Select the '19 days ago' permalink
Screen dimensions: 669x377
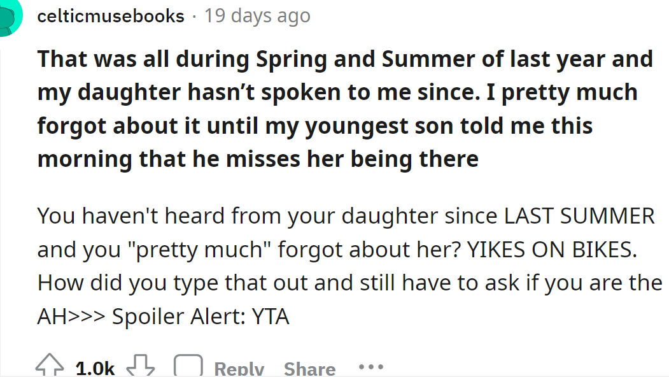pos(258,16)
